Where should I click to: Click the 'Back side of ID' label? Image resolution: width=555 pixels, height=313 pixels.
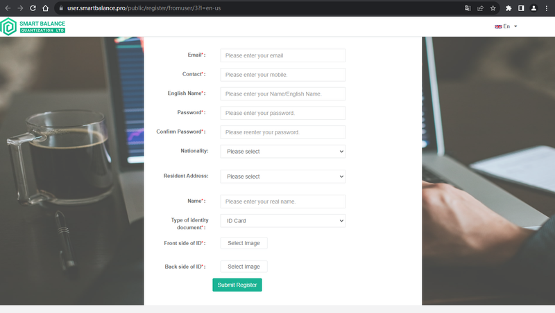click(185, 267)
